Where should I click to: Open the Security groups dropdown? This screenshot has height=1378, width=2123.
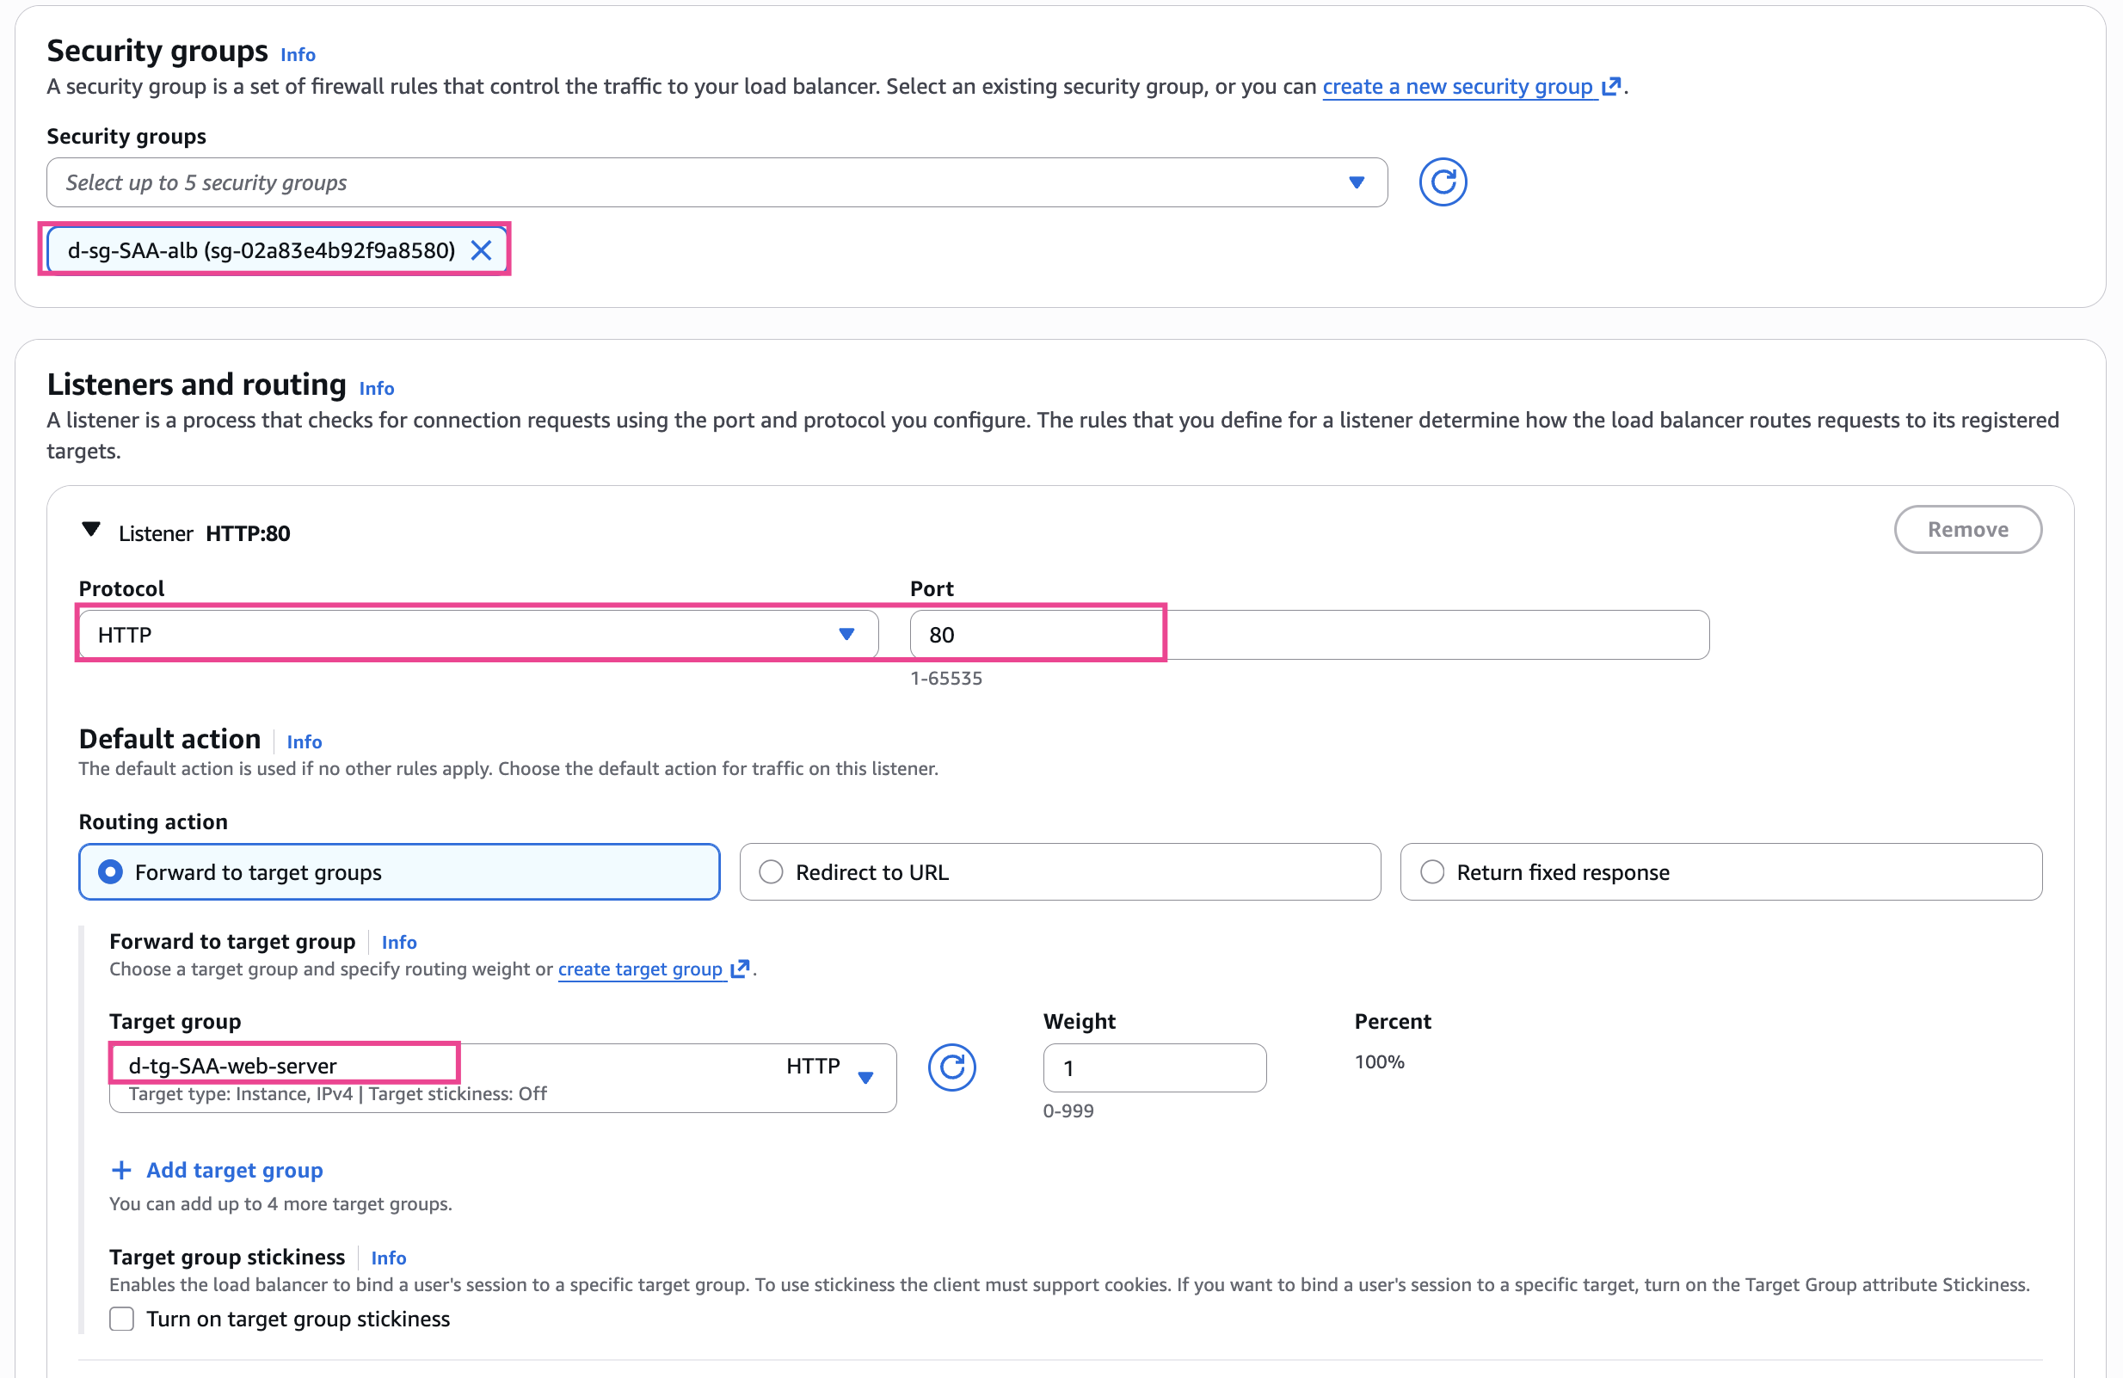[x=717, y=183]
